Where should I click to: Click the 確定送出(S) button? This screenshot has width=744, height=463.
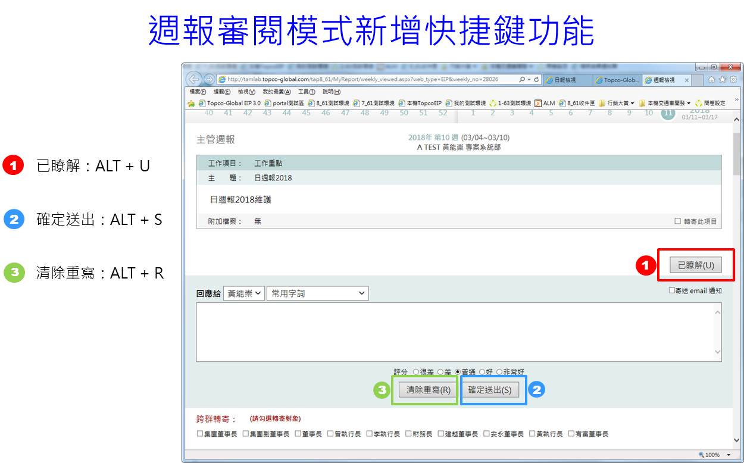pos(489,390)
